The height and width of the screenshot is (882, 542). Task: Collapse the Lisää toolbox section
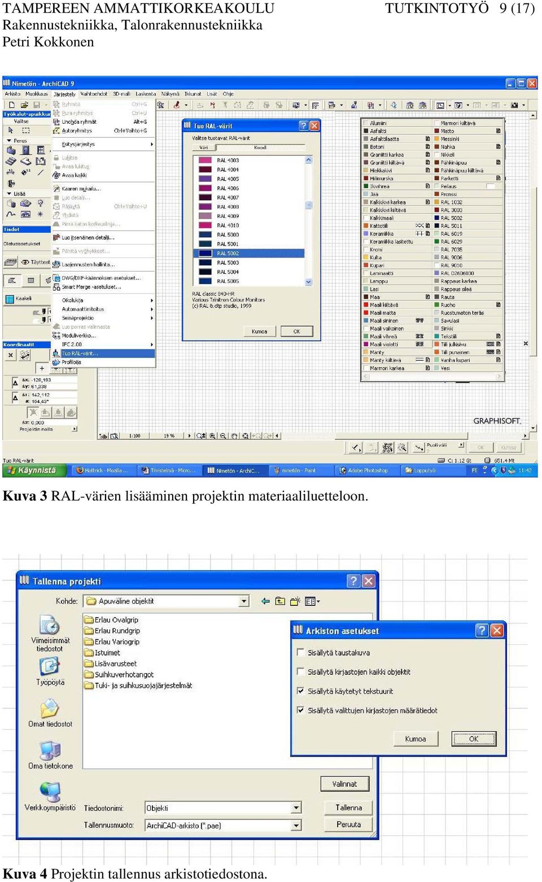point(9,194)
